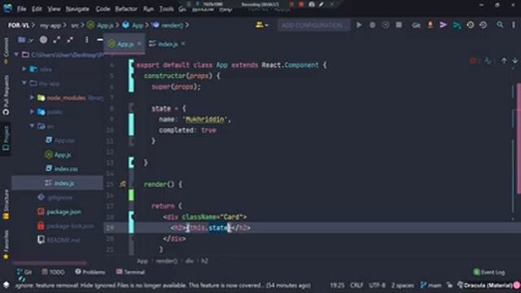Open the Git tool window button
The height and width of the screenshot is (293, 521).
[x=24, y=272]
